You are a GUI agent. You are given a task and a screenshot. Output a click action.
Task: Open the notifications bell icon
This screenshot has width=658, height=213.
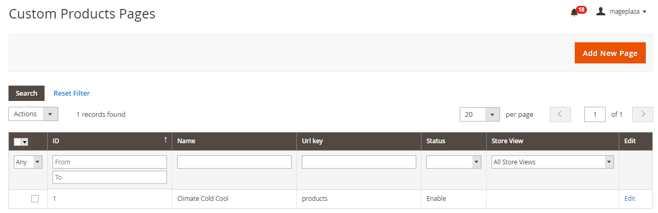[574, 12]
